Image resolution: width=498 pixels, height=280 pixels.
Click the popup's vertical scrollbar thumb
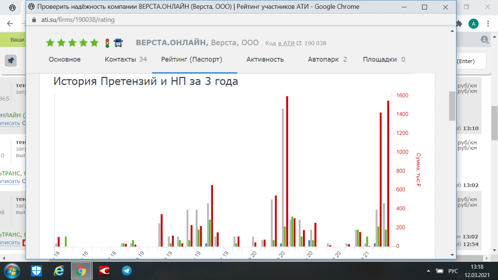click(x=452, y=106)
